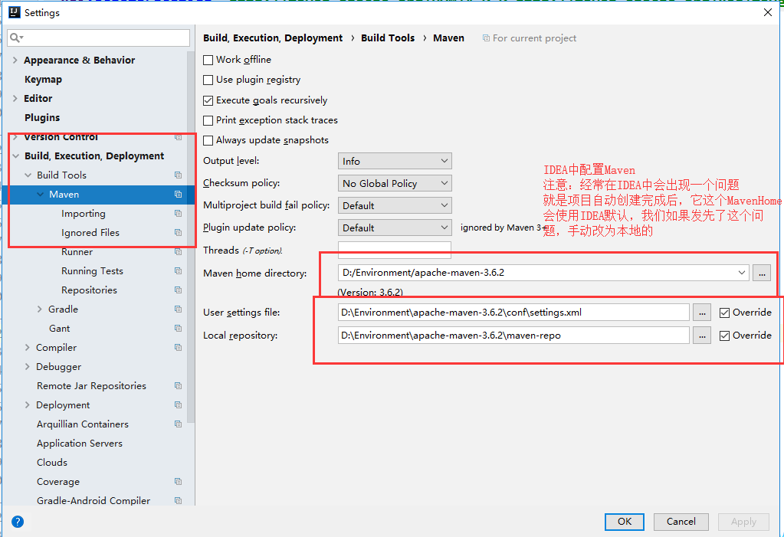Click project-level icon beside Coverage
Image resolution: width=784 pixels, height=537 pixels.
point(178,482)
